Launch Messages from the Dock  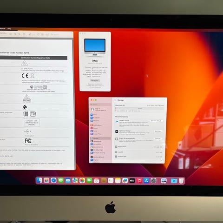click(61, 180)
